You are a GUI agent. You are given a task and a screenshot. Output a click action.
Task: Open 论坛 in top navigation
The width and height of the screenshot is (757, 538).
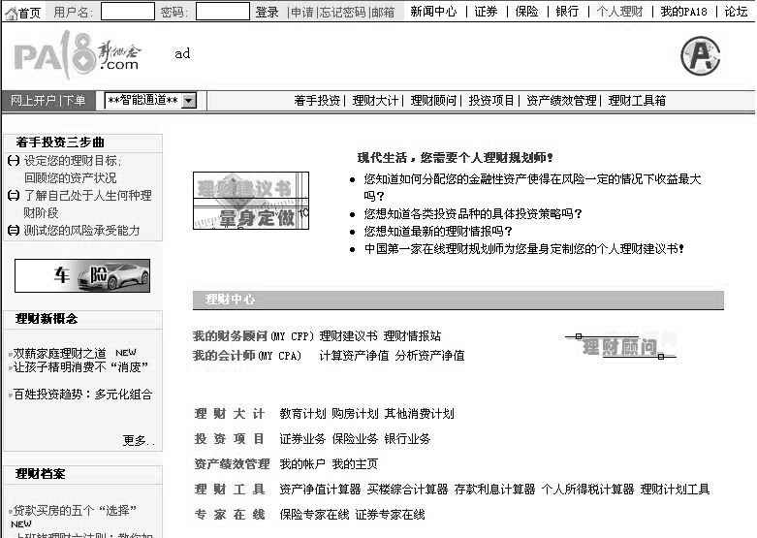coord(736,12)
